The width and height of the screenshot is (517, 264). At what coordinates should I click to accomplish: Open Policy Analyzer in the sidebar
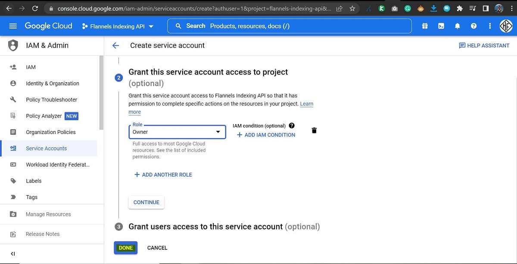pos(49,116)
